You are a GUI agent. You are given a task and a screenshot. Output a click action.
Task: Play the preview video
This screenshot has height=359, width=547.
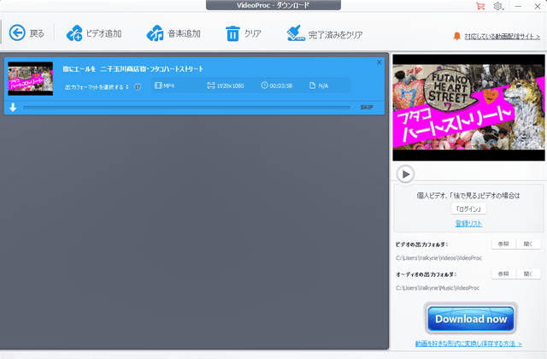405,174
